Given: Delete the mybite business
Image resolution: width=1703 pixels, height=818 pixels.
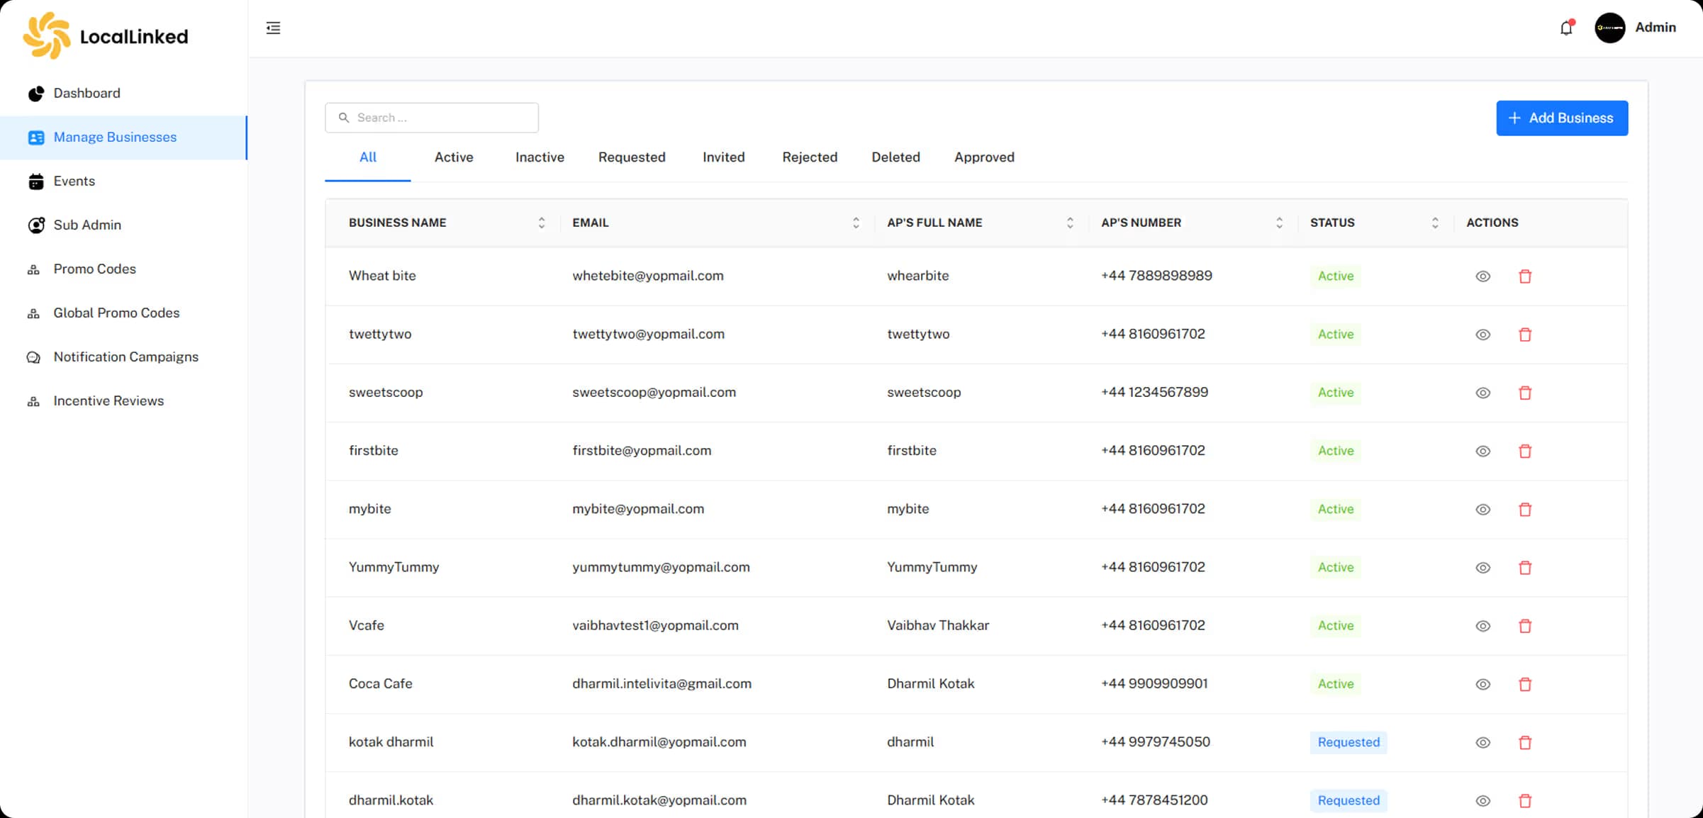Looking at the screenshot, I should pyautogui.click(x=1525, y=509).
